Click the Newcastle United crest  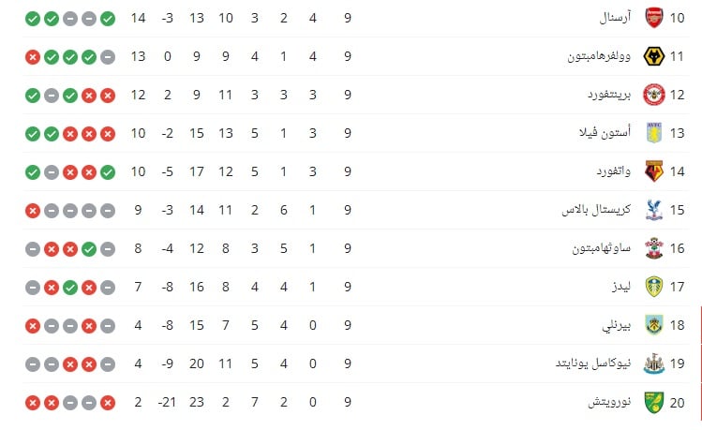(x=653, y=363)
